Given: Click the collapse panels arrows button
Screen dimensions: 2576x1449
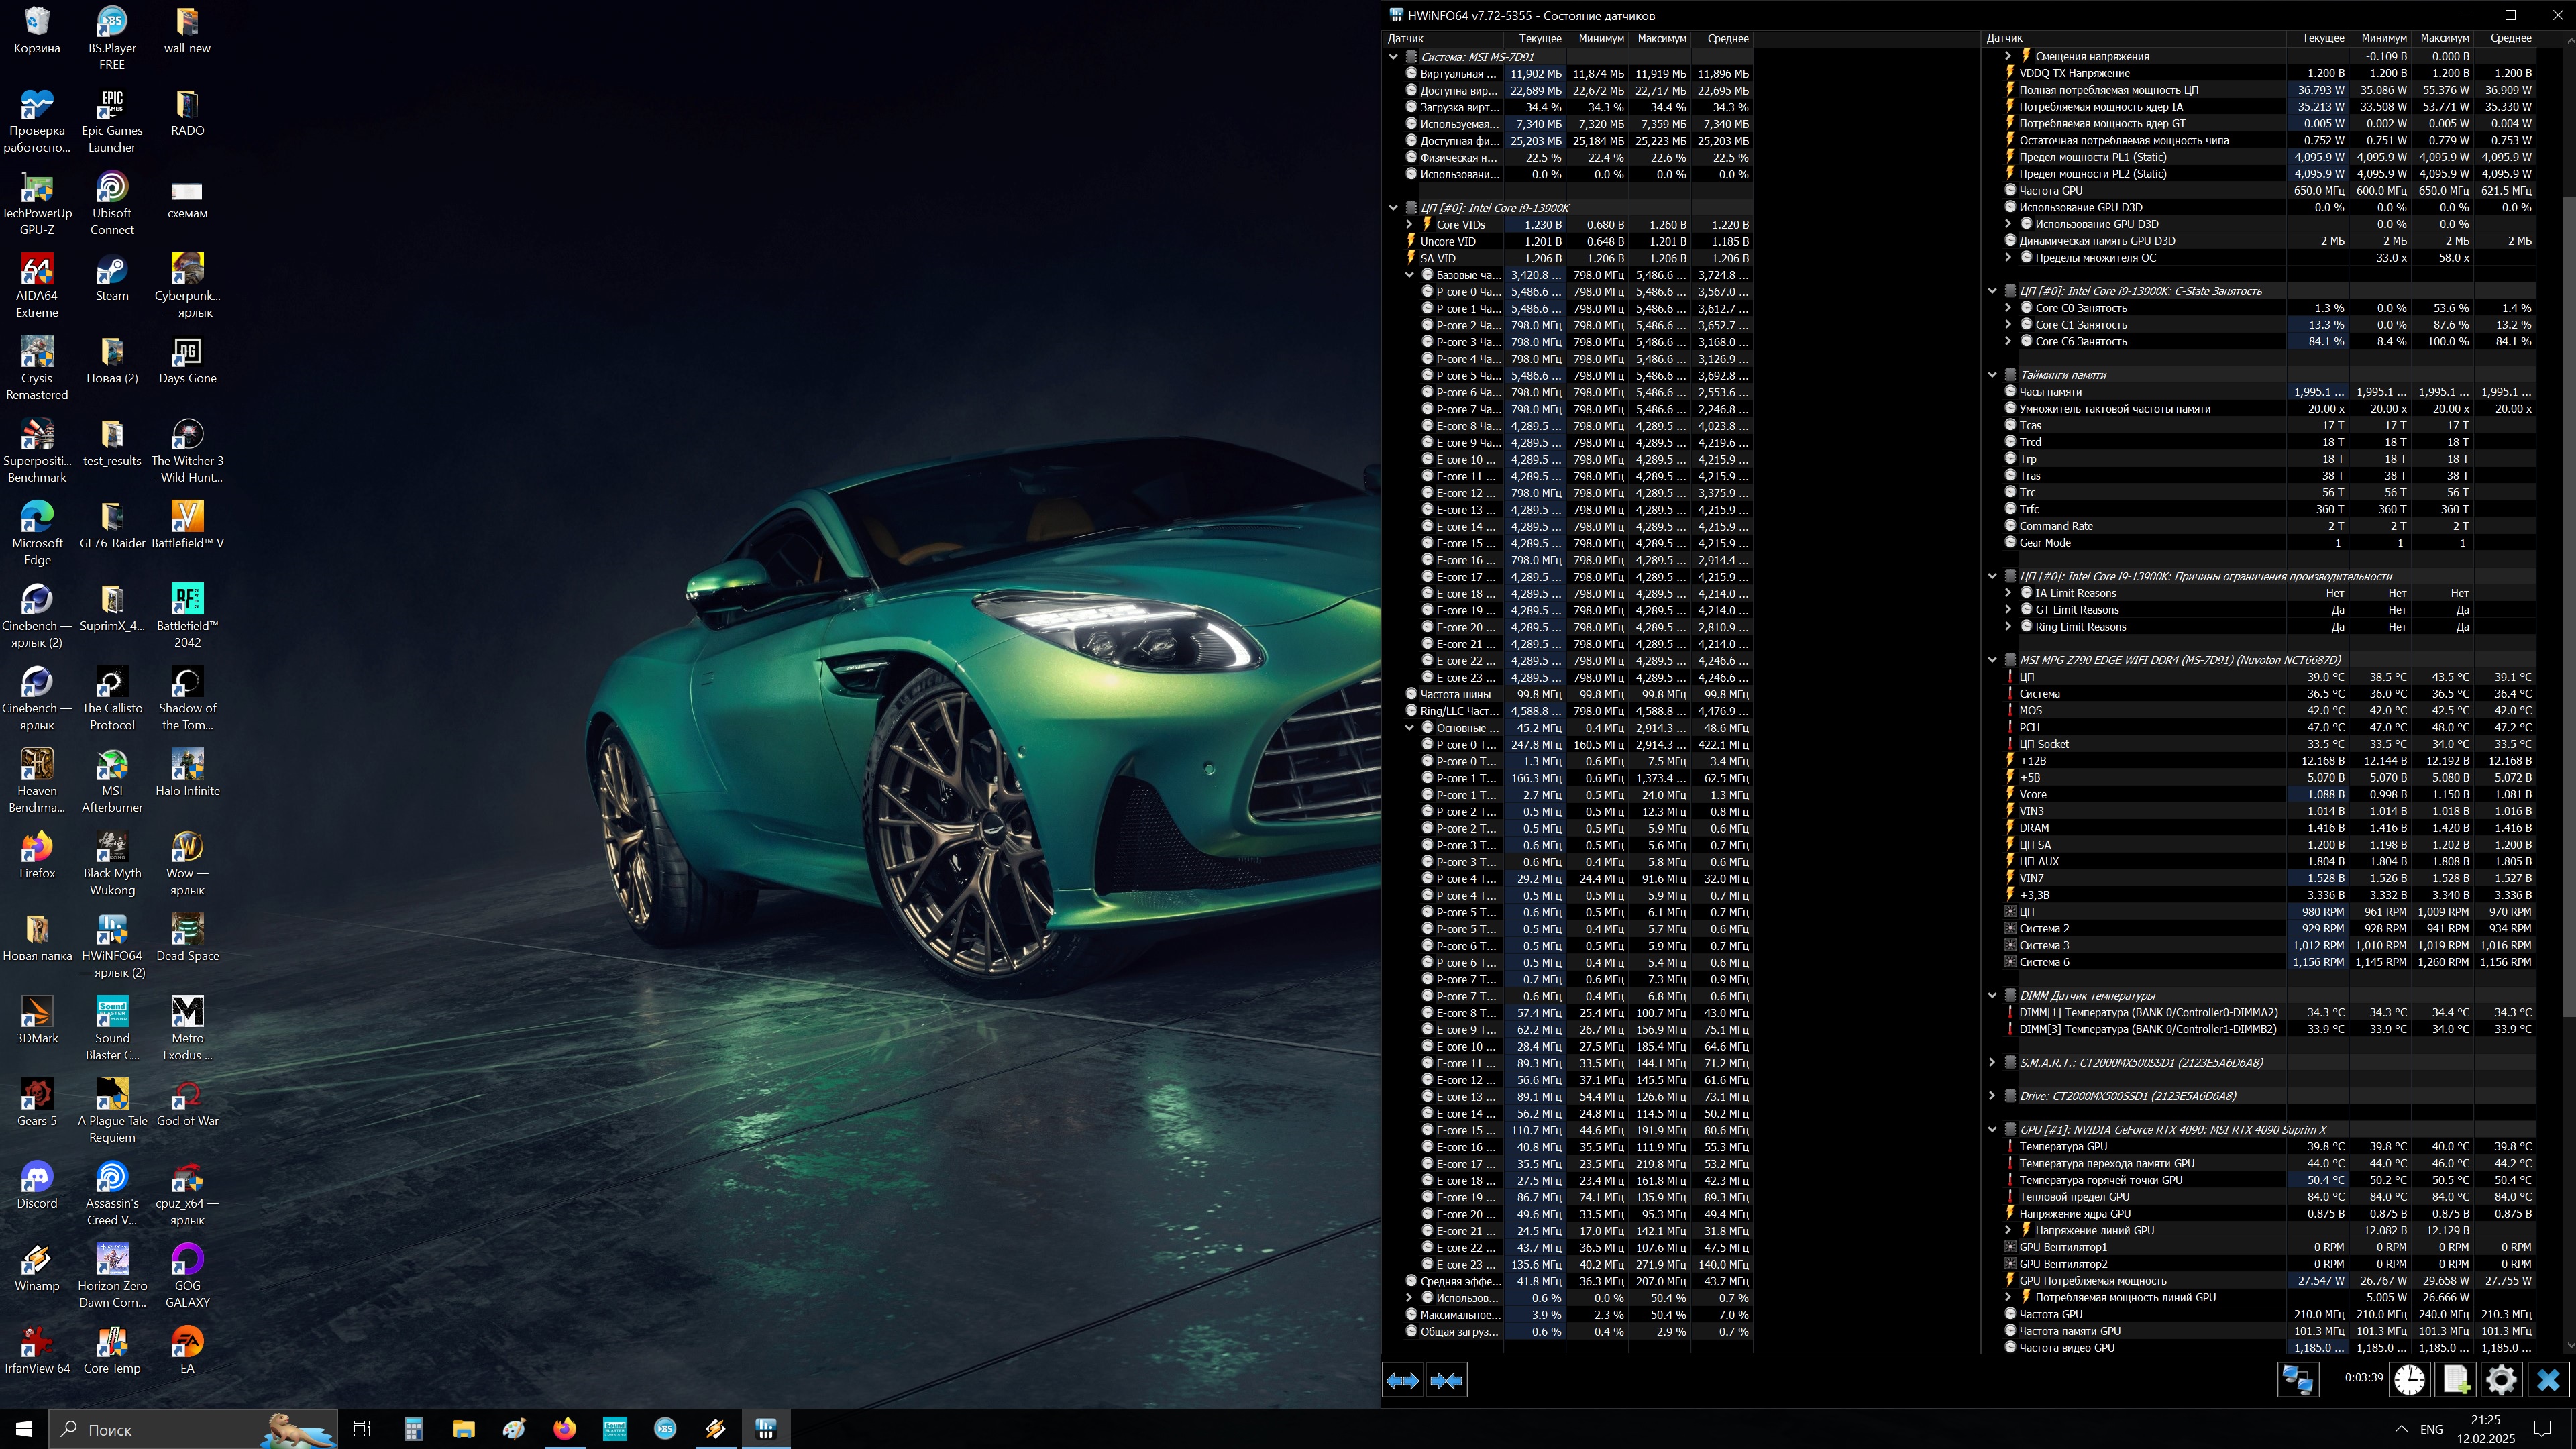Looking at the screenshot, I should click(1446, 1380).
